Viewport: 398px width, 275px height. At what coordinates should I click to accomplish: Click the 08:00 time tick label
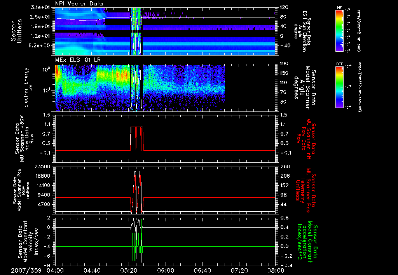click(x=277, y=270)
